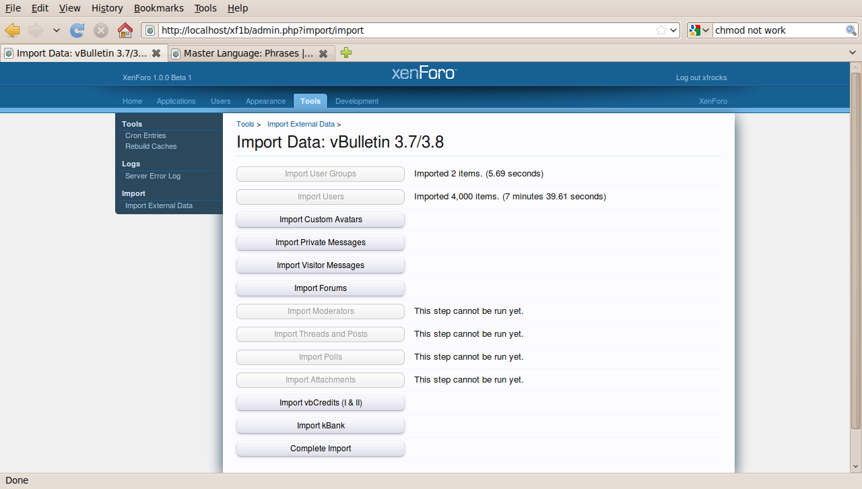Open a new tab with the plus icon

[x=346, y=53]
